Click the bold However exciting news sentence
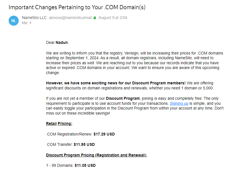 pyautogui.click(x=116, y=83)
